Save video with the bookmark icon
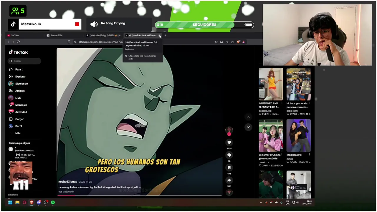This screenshot has height=212, width=377. pyautogui.click(x=229, y=168)
